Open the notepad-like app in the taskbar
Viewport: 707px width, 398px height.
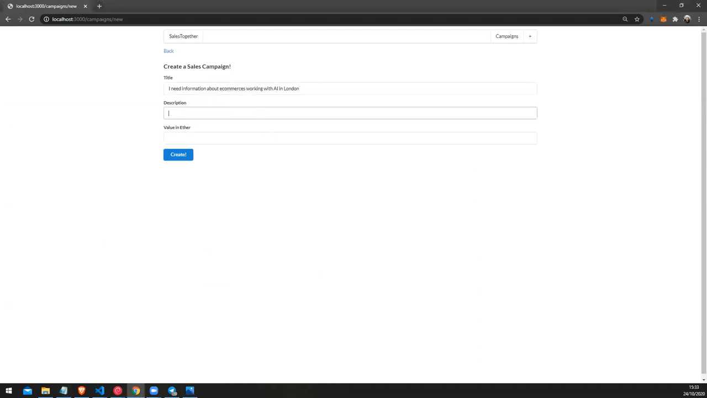point(64,391)
